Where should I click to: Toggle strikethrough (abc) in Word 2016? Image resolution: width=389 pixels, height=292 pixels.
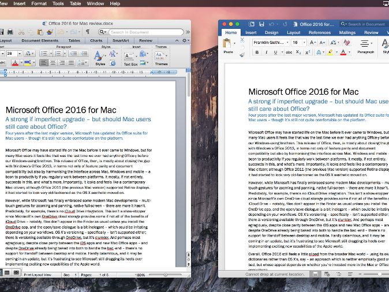(x=289, y=53)
